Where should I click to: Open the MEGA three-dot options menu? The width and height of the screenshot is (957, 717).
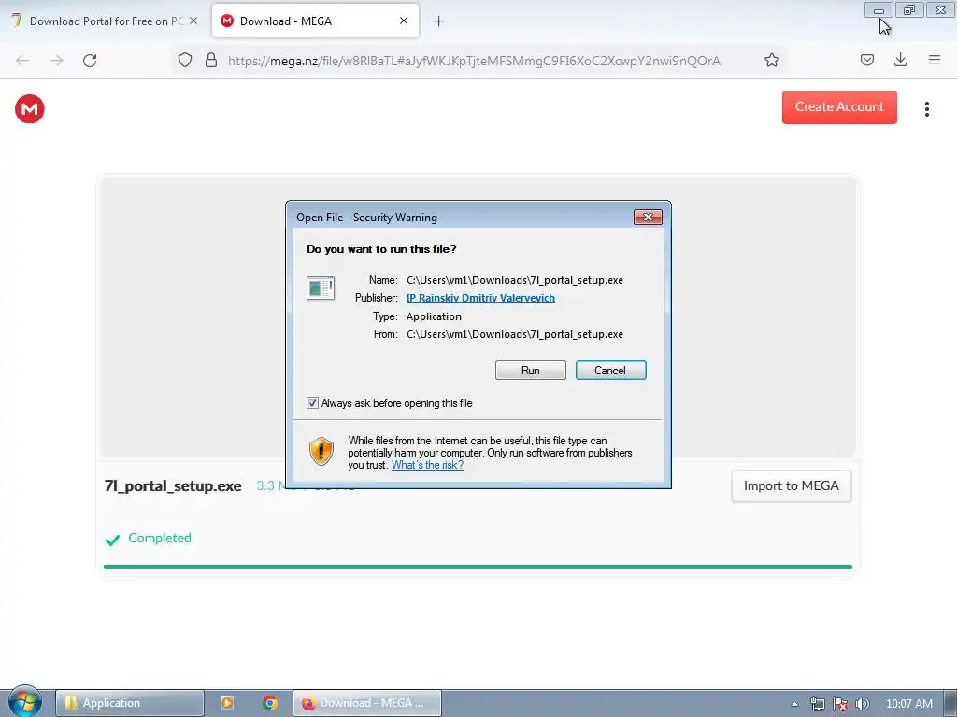tap(926, 109)
